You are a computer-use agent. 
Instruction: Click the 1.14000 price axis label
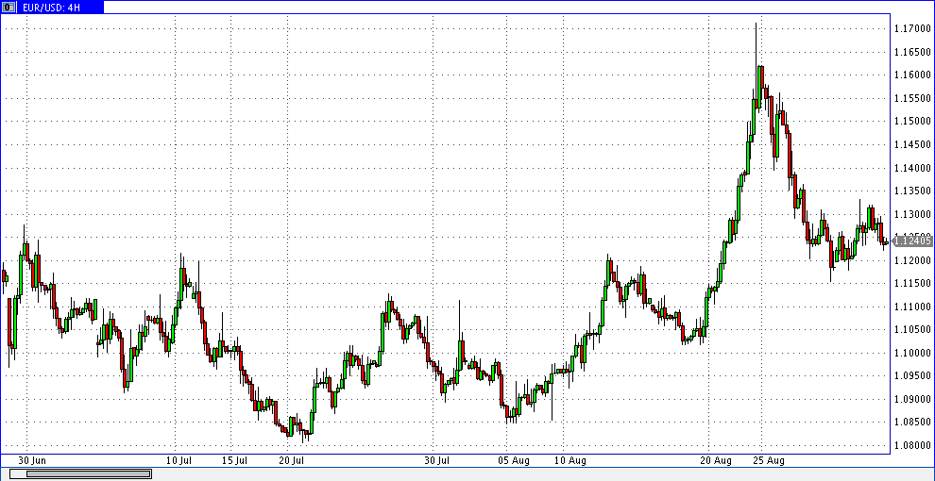[x=912, y=168]
